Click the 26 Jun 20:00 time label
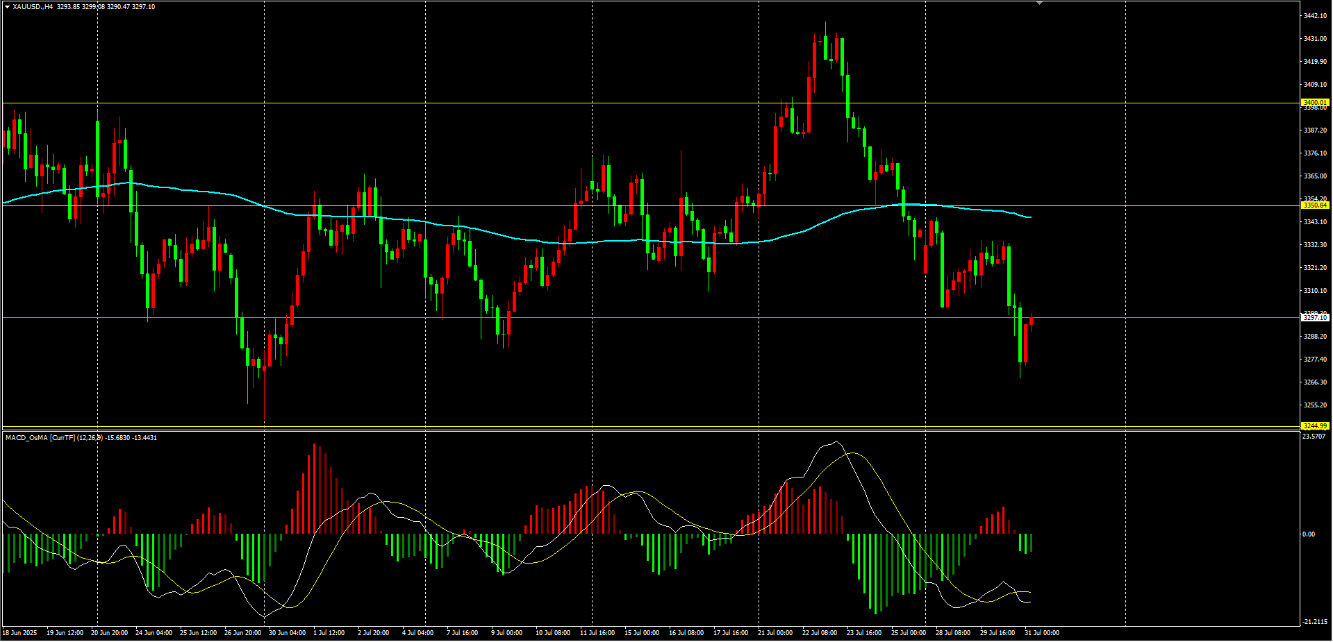 coord(242,633)
